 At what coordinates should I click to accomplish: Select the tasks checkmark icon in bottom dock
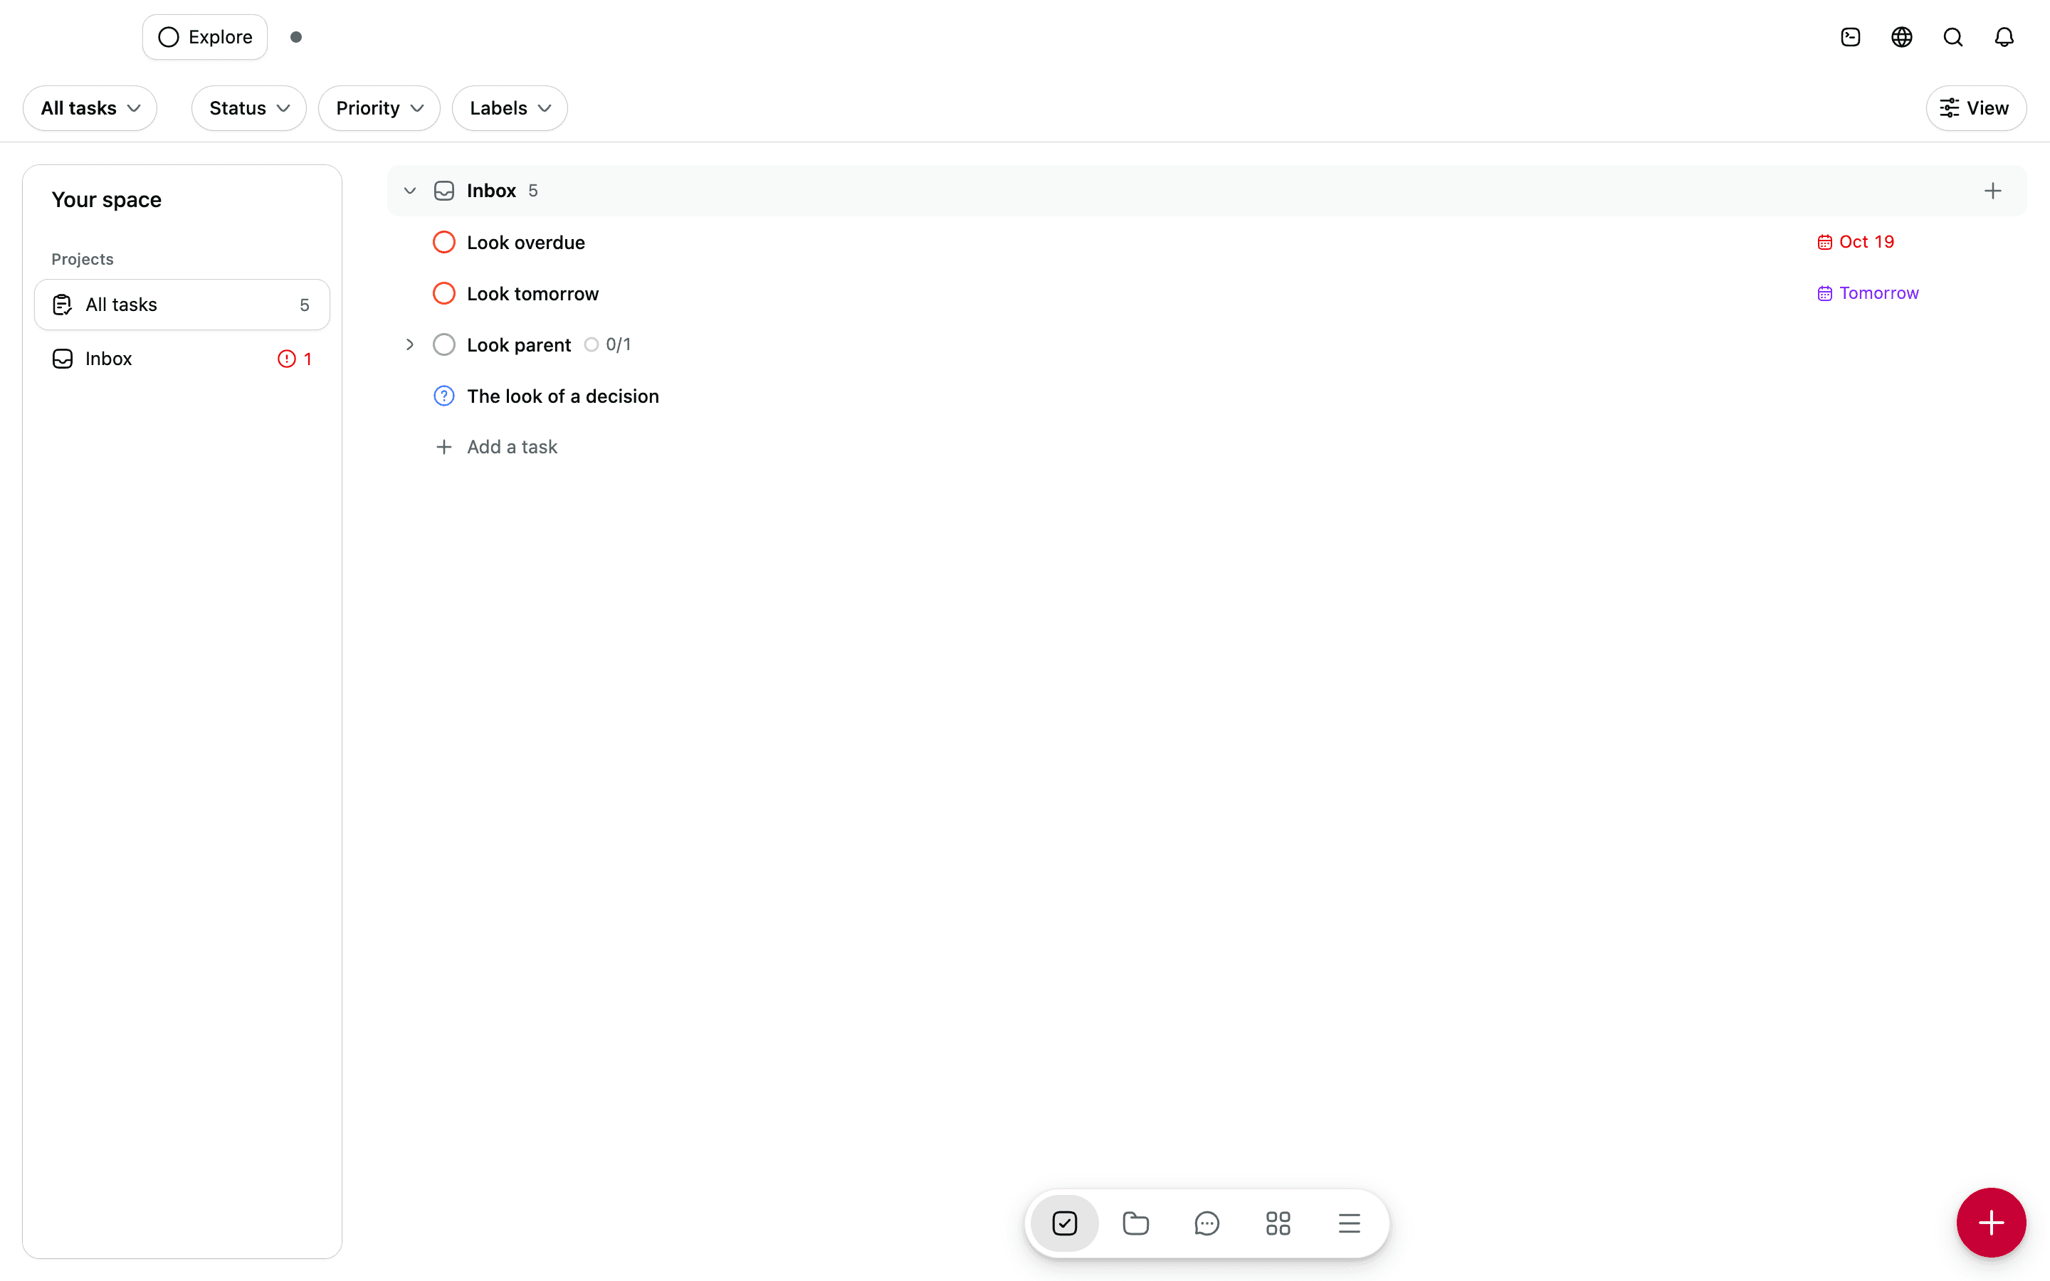coord(1065,1223)
